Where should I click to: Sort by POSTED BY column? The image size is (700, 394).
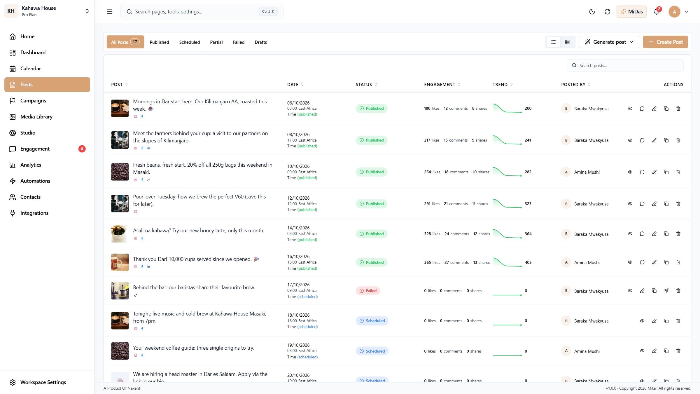(576, 84)
